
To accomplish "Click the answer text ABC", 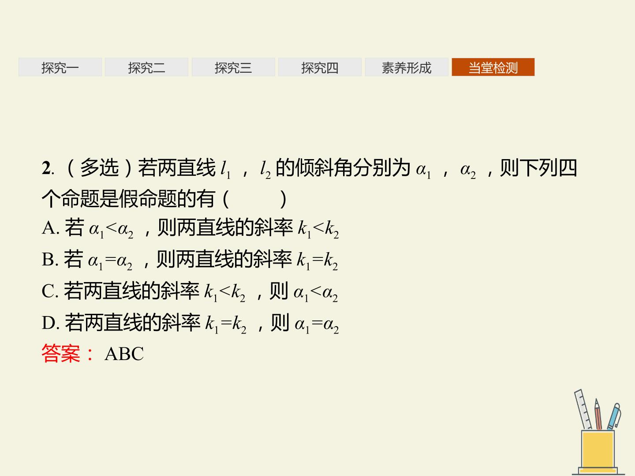I will 124,354.
